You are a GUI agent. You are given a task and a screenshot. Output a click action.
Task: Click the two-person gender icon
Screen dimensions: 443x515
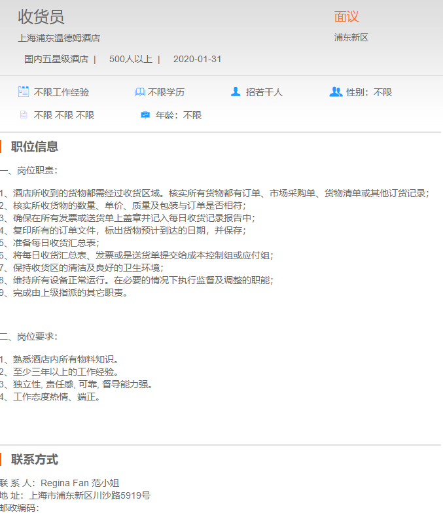[x=336, y=92]
